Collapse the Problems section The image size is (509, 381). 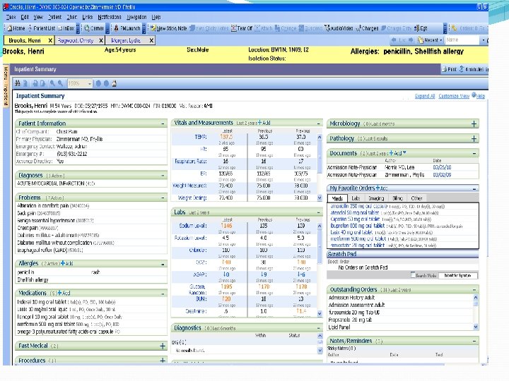pyautogui.click(x=163, y=198)
